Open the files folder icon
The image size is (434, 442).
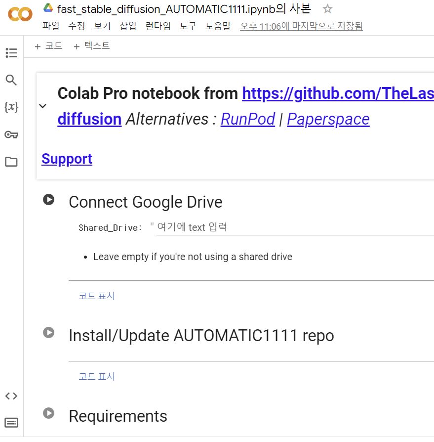(11, 162)
